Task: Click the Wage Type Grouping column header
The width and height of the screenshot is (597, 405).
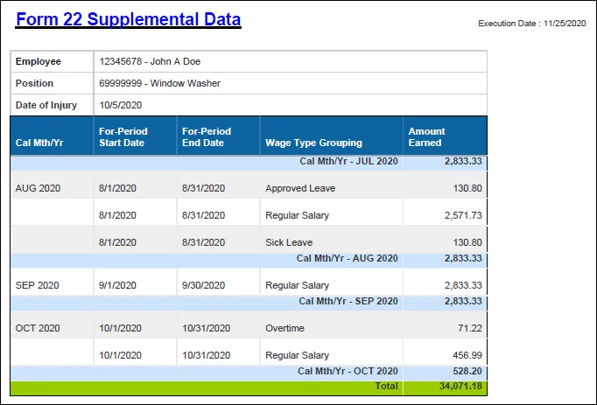Action: pyautogui.click(x=313, y=143)
